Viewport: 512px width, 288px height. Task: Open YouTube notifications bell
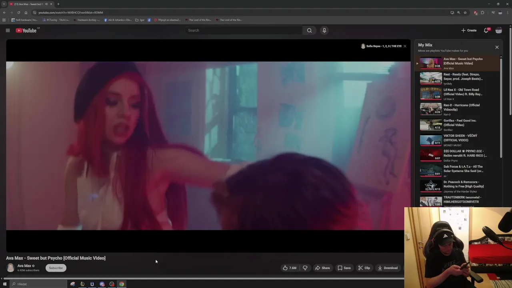tap(486, 30)
